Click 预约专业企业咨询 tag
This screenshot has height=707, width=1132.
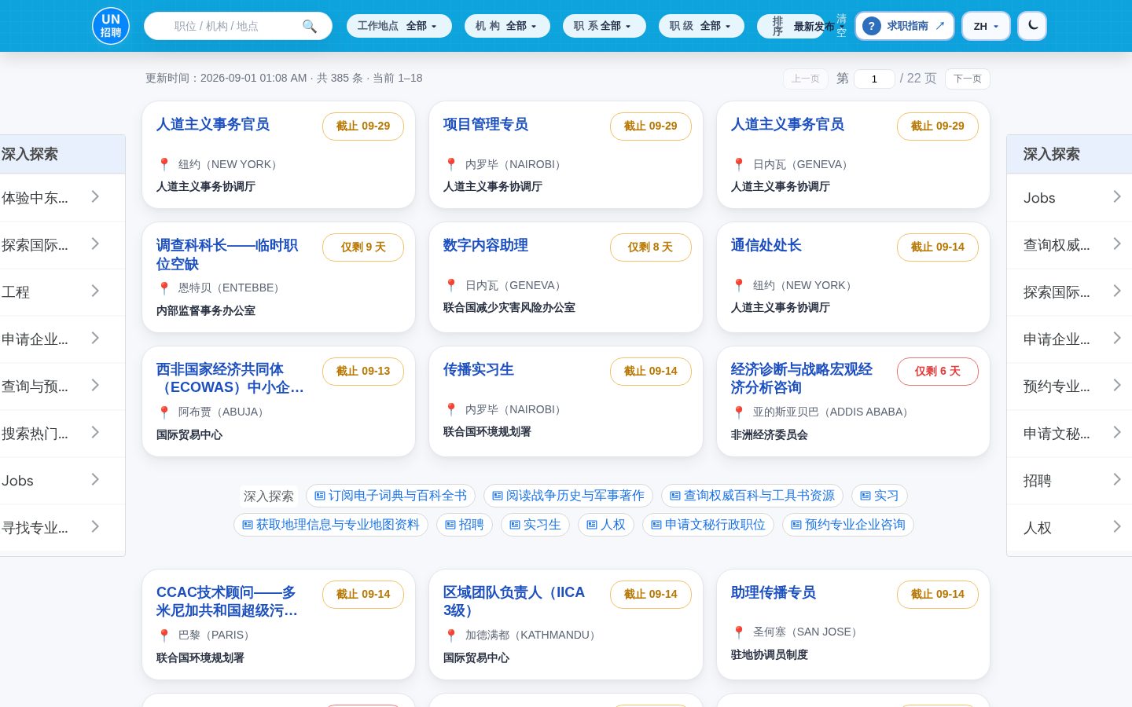[x=848, y=525]
